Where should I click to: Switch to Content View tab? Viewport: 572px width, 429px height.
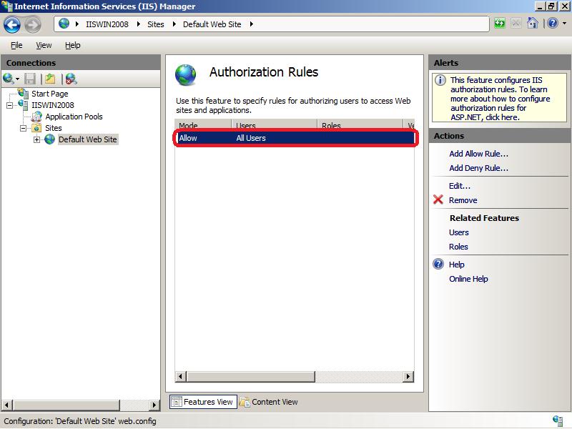pyautogui.click(x=269, y=402)
